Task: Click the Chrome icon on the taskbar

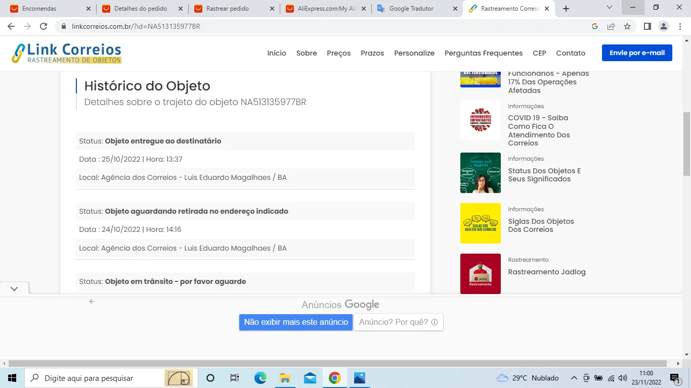Action: click(334, 378)
